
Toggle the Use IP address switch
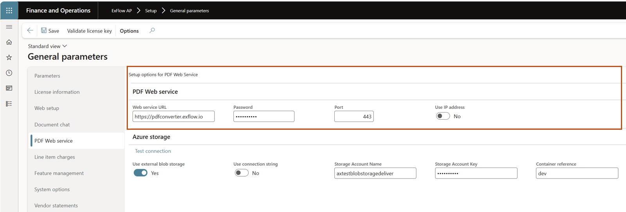[443, 116]
